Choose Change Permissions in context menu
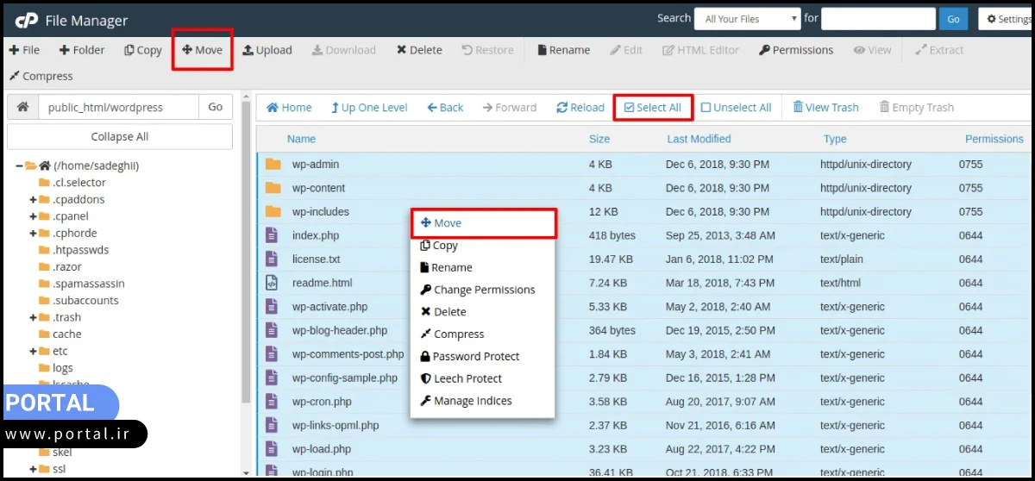Viewport: 1035px width, 481px height. 482,290
